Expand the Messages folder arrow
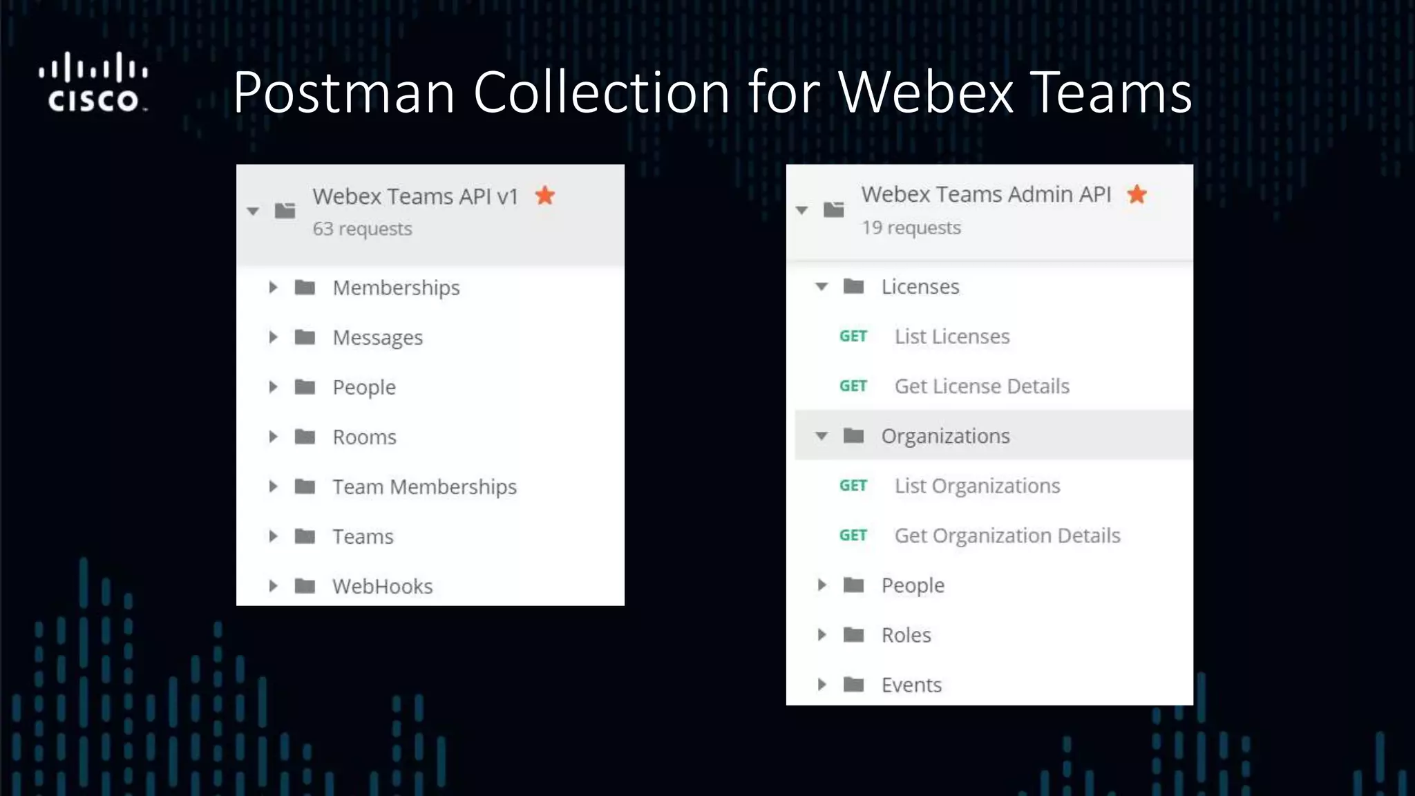1415x796 pixels. (x=273, y=337)
